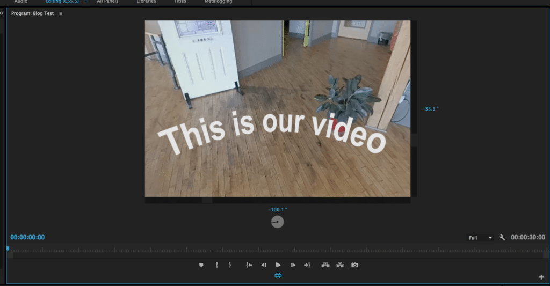Play the Blog Test sequence
This screenshot has width=550, height=286.
click(278, 265)
